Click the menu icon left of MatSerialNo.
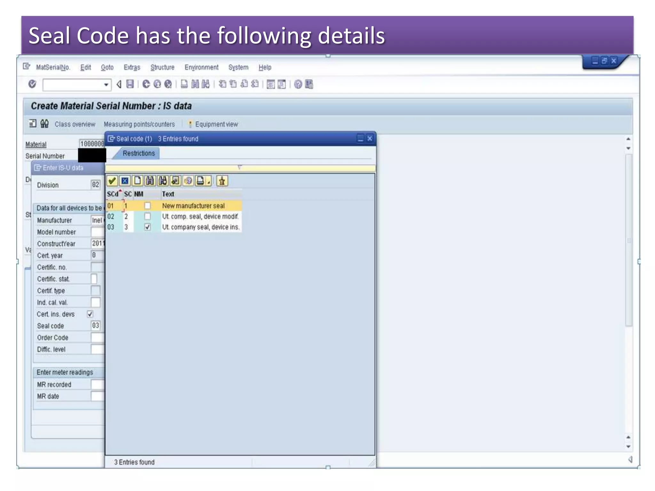Screen dimensions: 655x491 coord(27,66)
